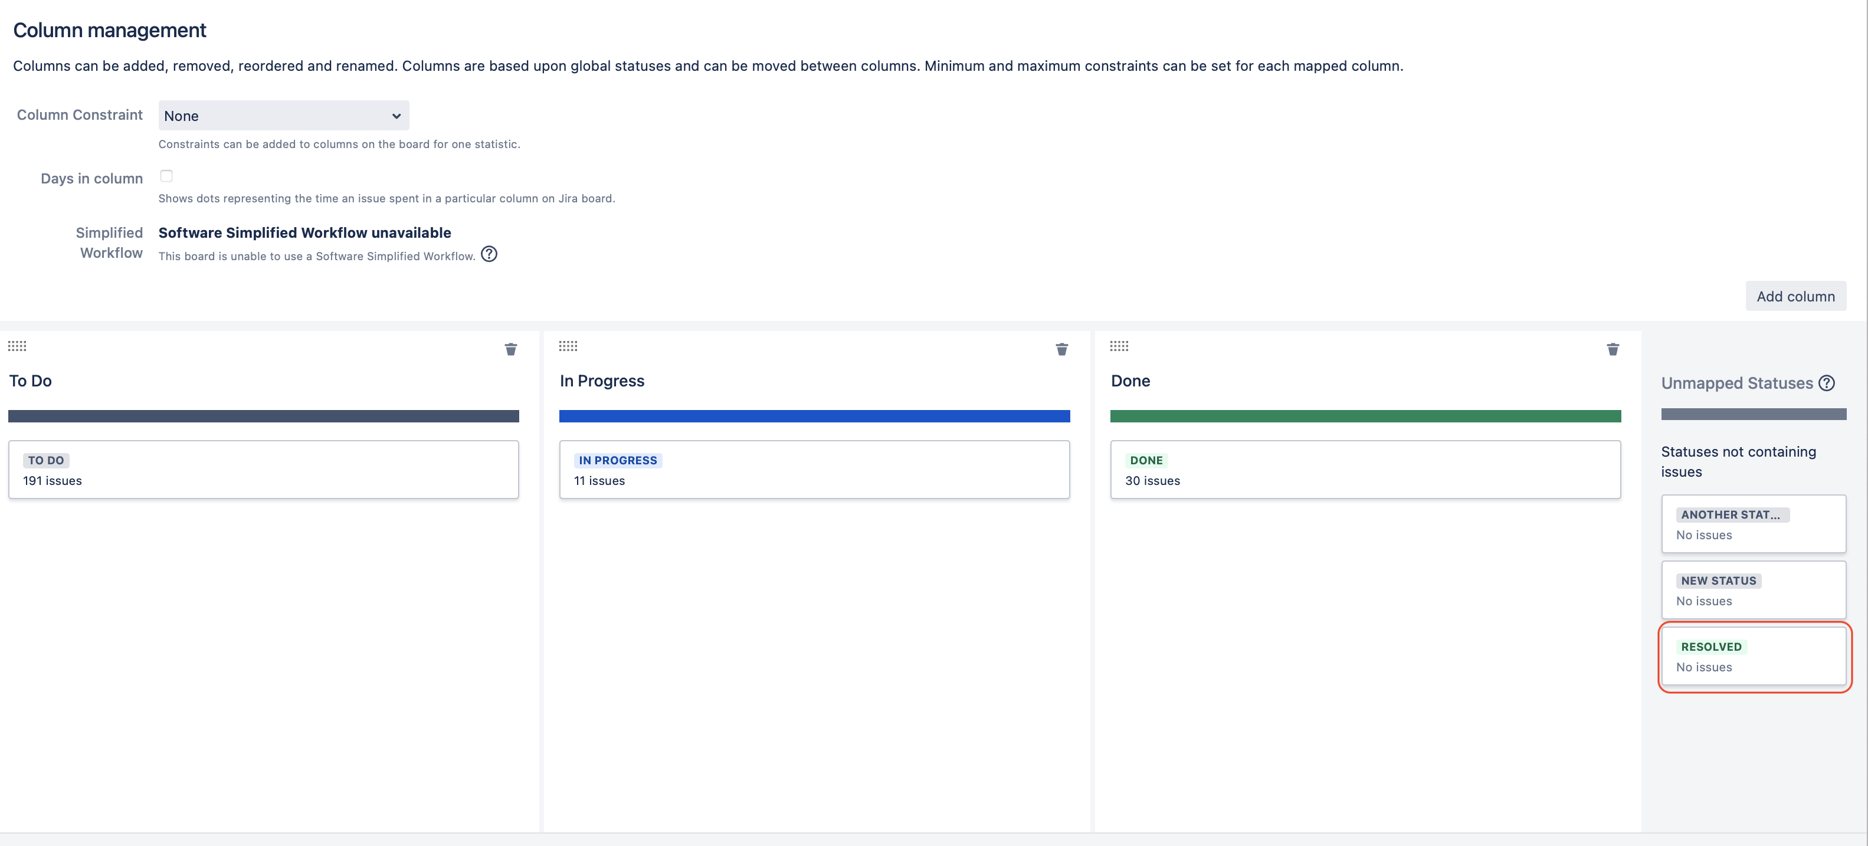
Task: Select the RESOLVED unmapped status card
Action: pos(1754,656)
